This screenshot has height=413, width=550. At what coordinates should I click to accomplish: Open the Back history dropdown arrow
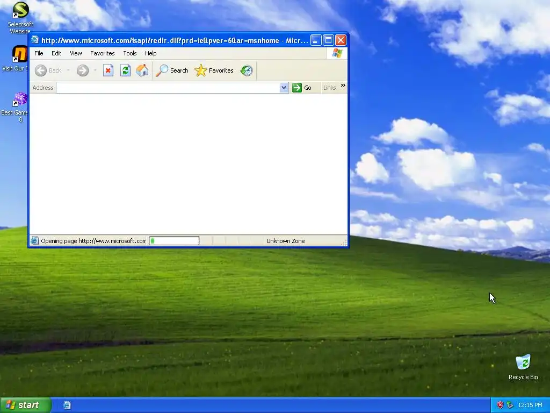click(x=68, y=70)
